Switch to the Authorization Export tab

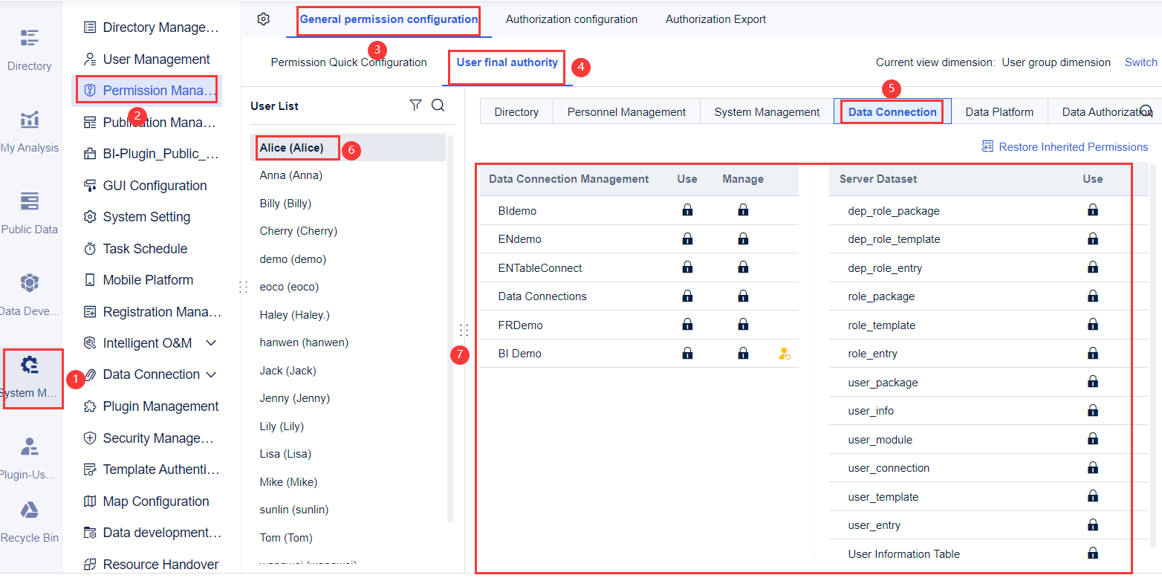click(715, 19)
